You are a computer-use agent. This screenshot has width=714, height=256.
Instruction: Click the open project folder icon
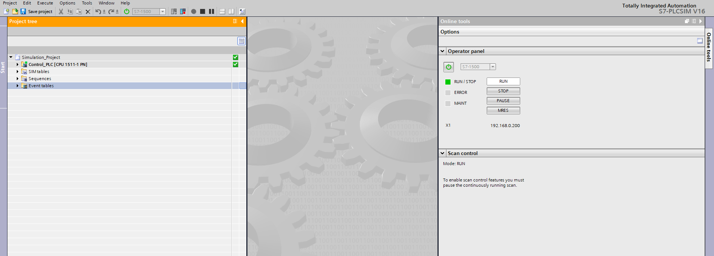pyautogui.click(x=15, y=12)
